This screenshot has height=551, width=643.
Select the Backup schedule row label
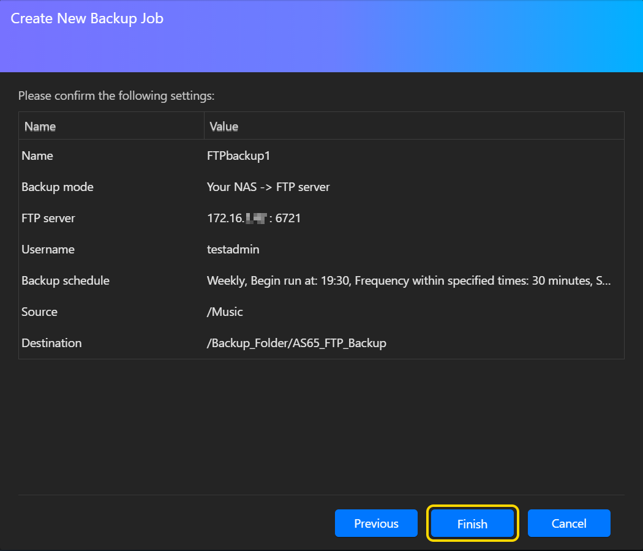(x=66, y=280)
